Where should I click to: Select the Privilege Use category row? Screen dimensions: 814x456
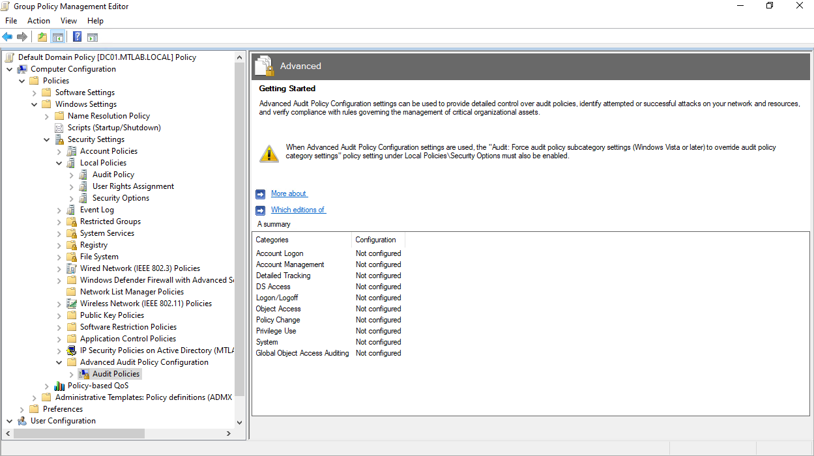pyautogui.click(x=328, y=331)
